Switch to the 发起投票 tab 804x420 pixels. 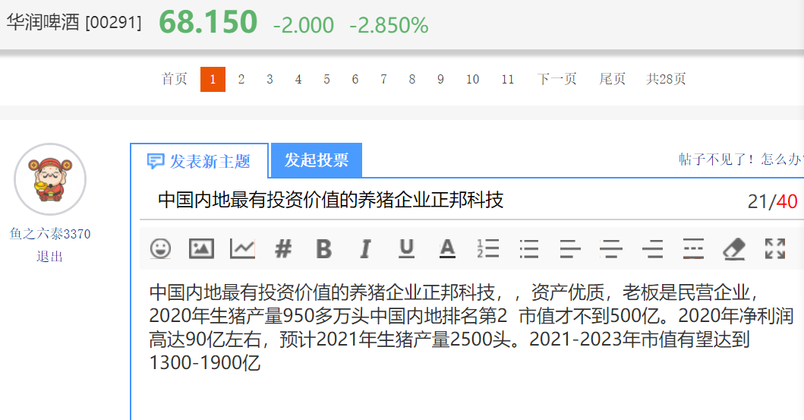(x=317, y=160)
